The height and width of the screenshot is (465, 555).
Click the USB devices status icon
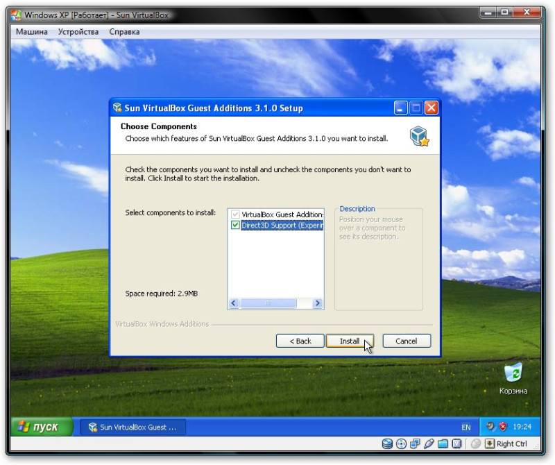pos(429,443)
